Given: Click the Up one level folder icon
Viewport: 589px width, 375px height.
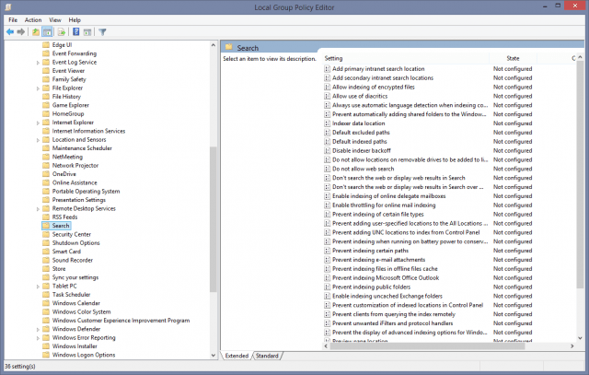Looking at the screenshot, I should click(x=36, y=32).
